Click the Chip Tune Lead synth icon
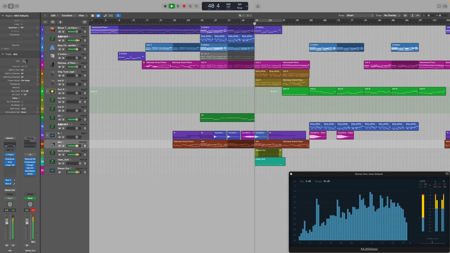450x253 pixels. coord(52,74)
